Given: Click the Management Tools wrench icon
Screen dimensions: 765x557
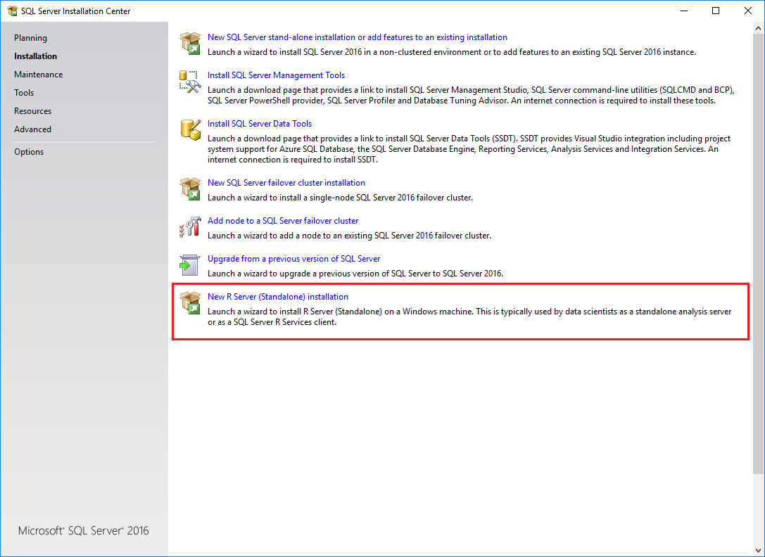Looking at the screenshot, I should point(190,80).
